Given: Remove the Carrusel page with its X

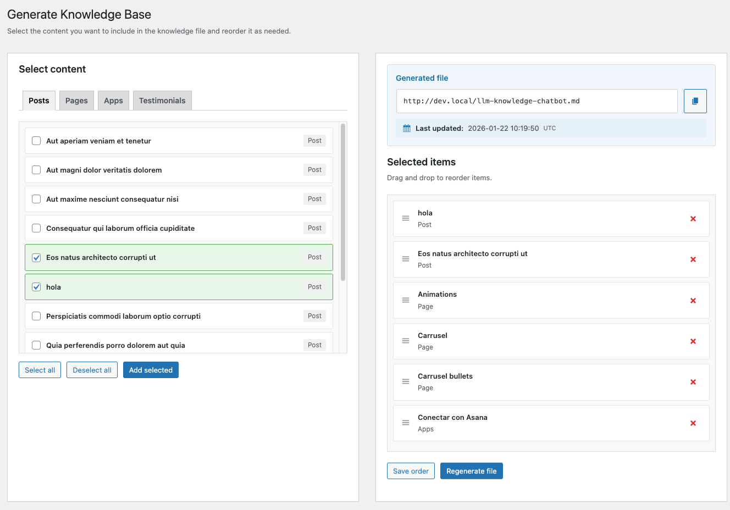Looking at the screenshot, I should (693, 341).
